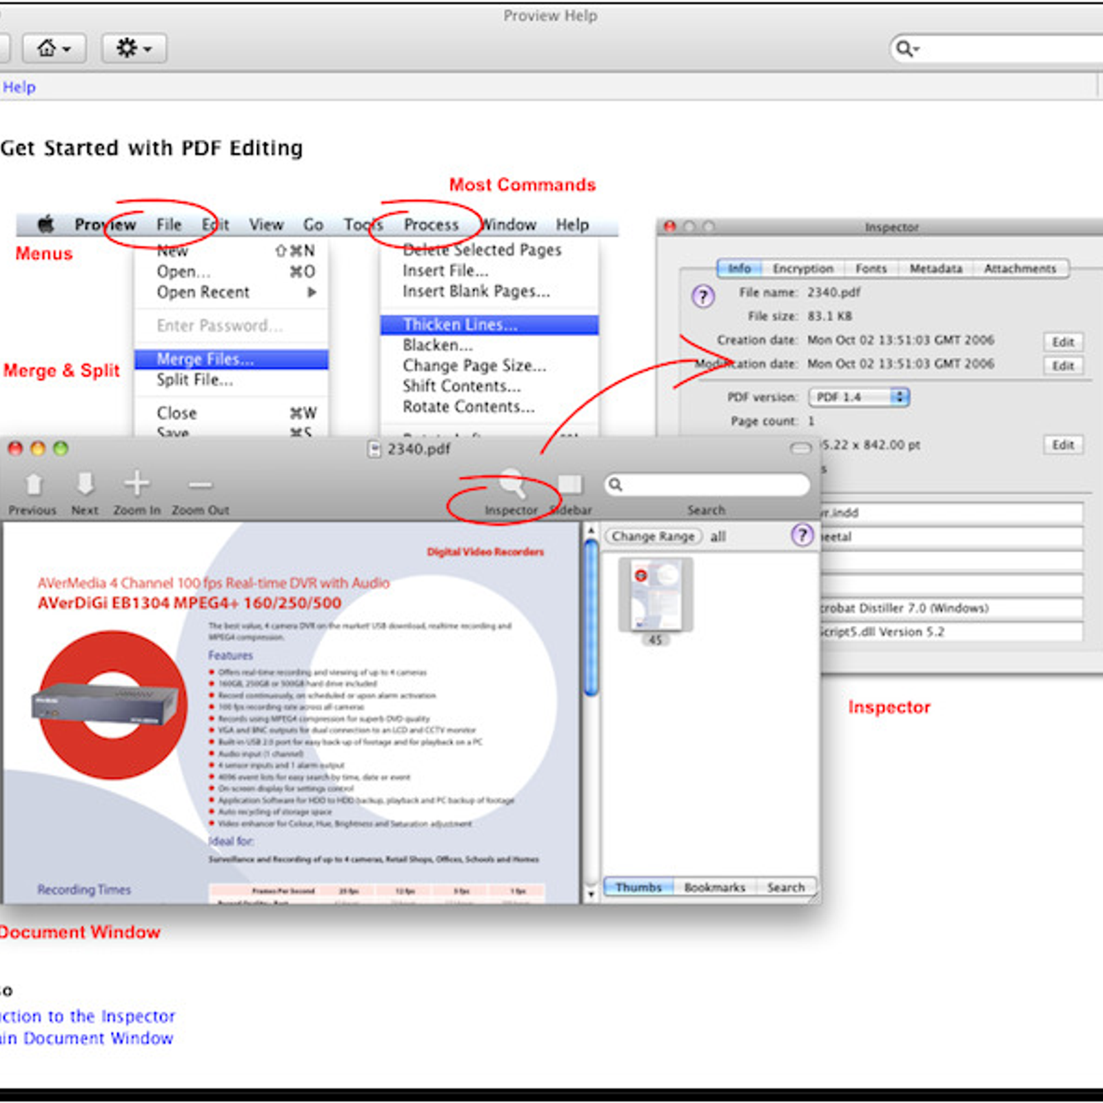The image size is (1103, 1103).
Task: Open the Go menu
Action: 313,225
